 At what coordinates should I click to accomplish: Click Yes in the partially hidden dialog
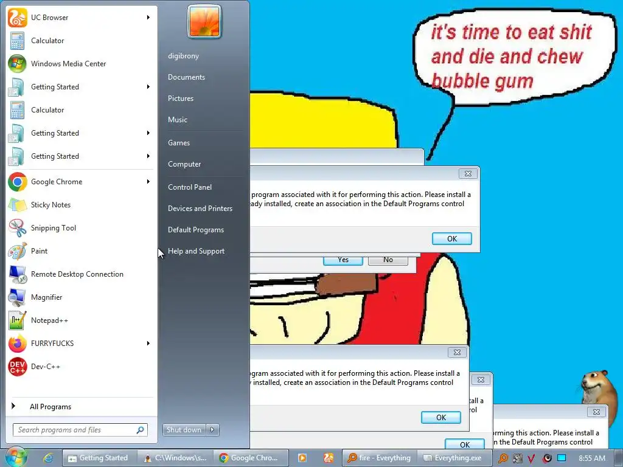(x=343, y=260)
